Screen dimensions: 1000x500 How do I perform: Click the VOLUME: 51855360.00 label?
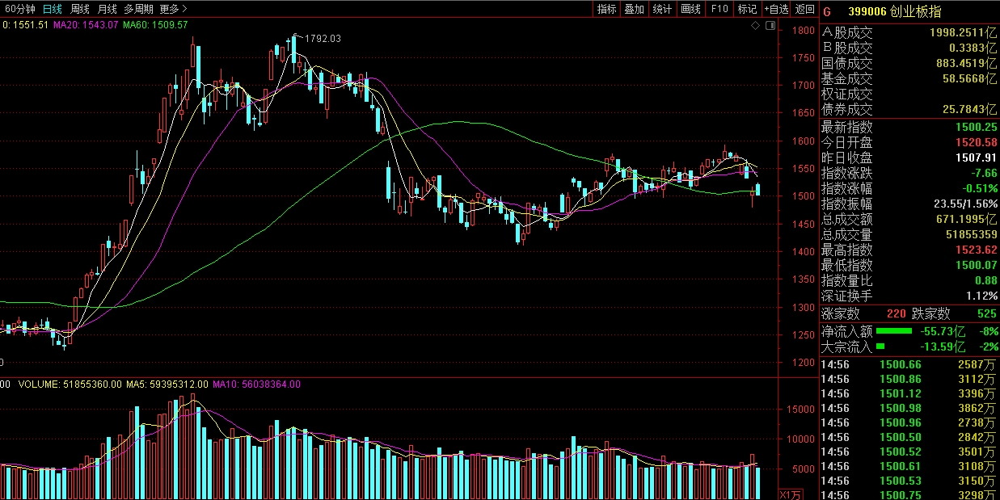click(x=70, y=384)
